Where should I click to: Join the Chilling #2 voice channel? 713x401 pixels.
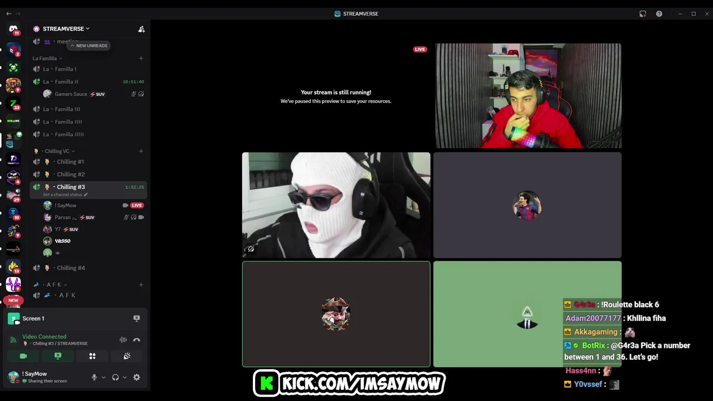coord(88,174)
